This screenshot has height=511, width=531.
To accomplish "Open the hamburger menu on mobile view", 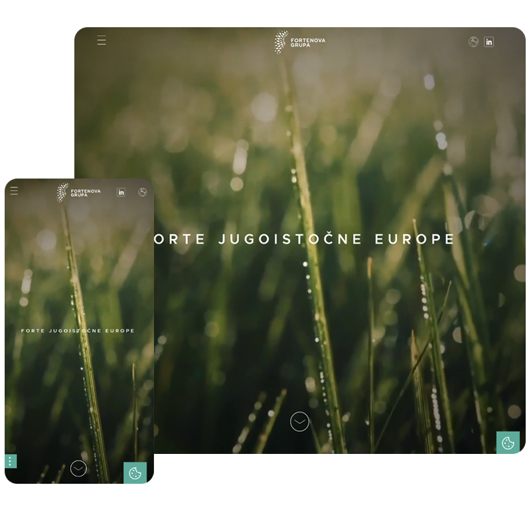I will [x=14, y=191].
